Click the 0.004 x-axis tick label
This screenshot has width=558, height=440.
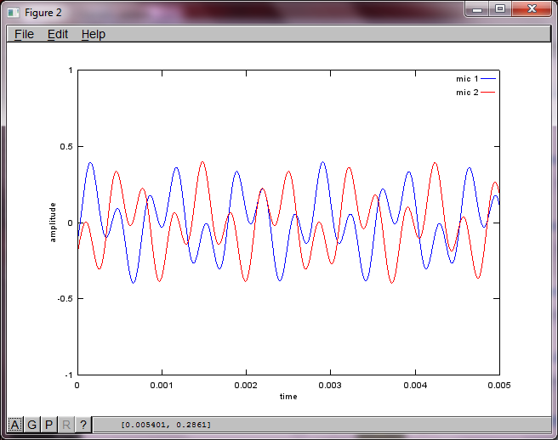415,386
